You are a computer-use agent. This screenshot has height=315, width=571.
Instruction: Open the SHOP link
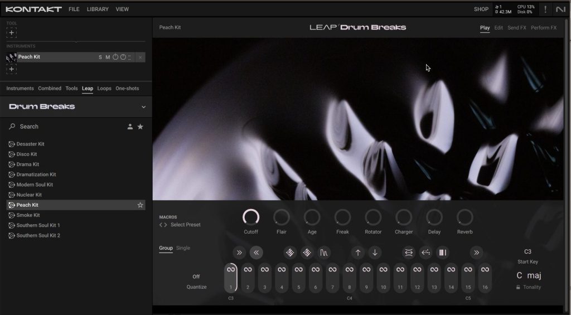pyautogui.click(x=481, y=9)
